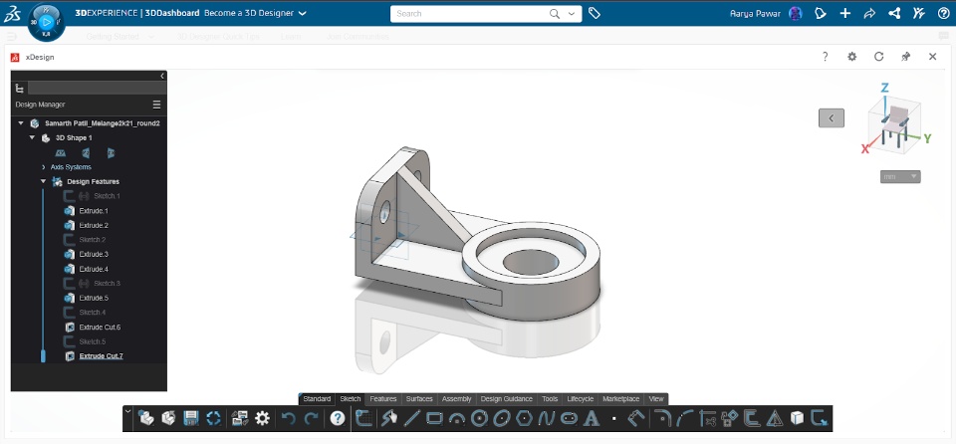956x444 pixels.
Task: Switch to the Design Guidance tab
Action: point(506,399)
